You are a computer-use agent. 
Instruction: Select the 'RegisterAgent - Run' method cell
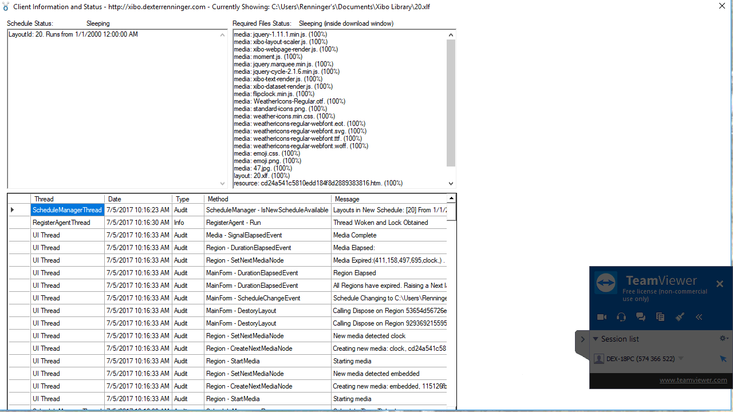click(267, 223)
